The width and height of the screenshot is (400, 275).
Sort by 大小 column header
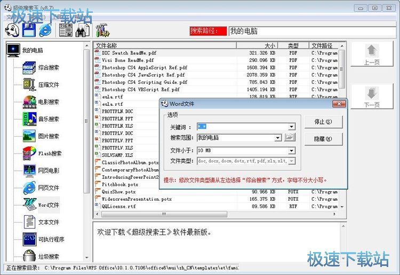257,45
